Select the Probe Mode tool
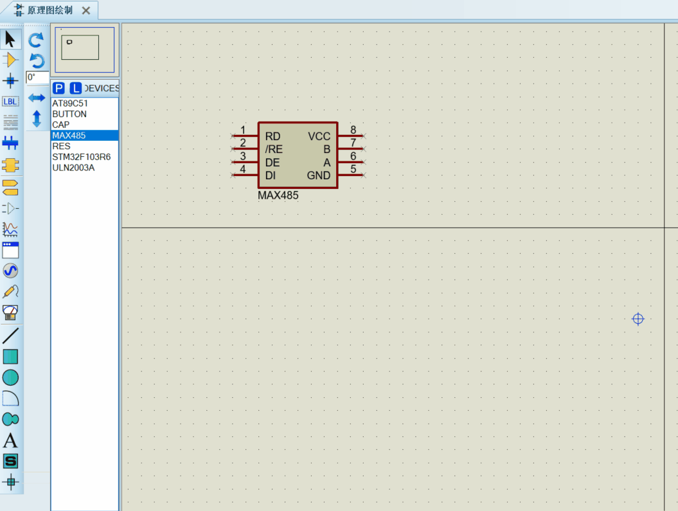This screenshot has height=511, width=678. 10,291
